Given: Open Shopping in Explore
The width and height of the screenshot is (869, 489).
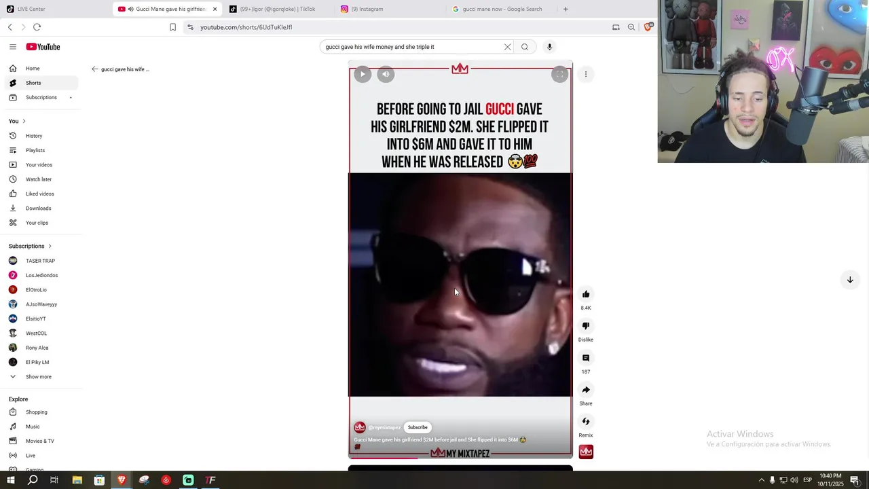Looking at the screenshot, I should pos(41,412).
